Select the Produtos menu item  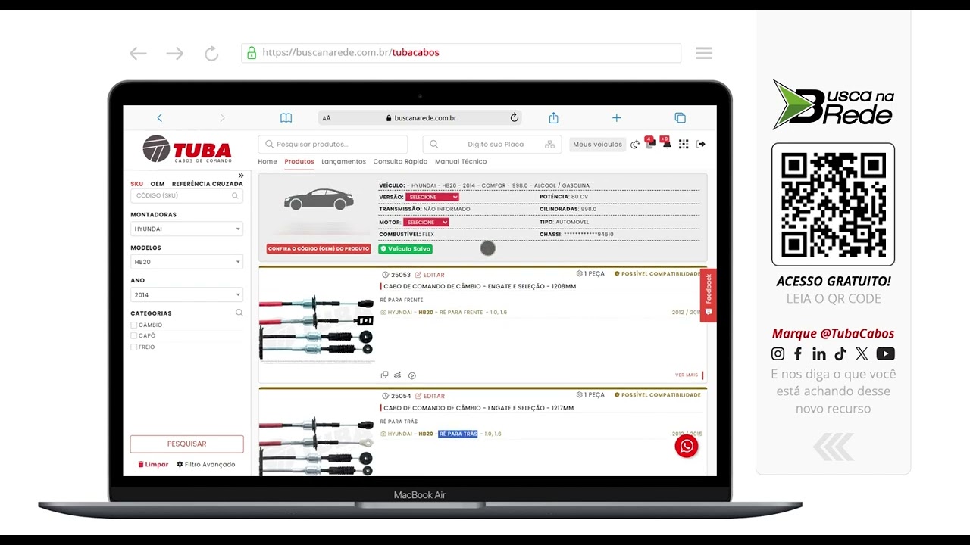[x=299, y=161]
